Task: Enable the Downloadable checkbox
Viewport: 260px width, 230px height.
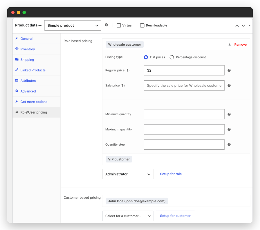Action: pos(142,25)
